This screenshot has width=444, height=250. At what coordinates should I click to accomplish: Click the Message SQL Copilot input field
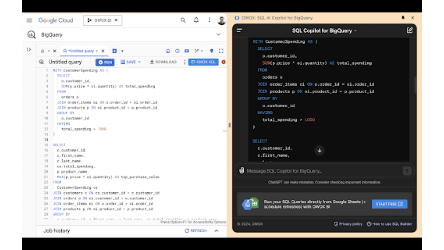point(323,171)
